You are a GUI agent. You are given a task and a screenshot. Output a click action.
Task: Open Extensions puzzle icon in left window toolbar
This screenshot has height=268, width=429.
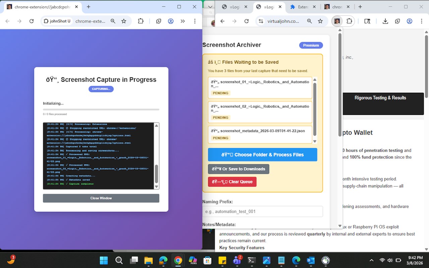[141, 21]
